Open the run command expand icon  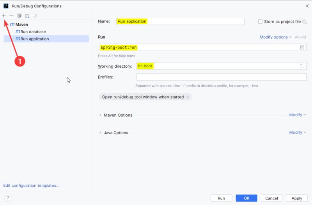pyautogui.click(x=302, y=47)
